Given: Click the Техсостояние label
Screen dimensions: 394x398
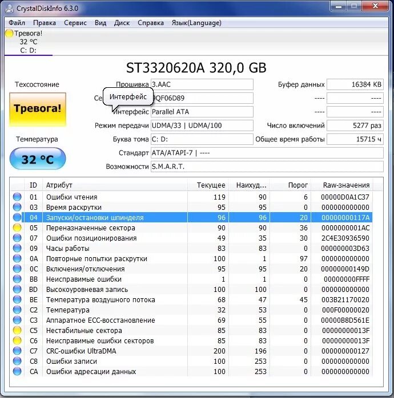Looking at the screenshot, I should tap(37, 84).
